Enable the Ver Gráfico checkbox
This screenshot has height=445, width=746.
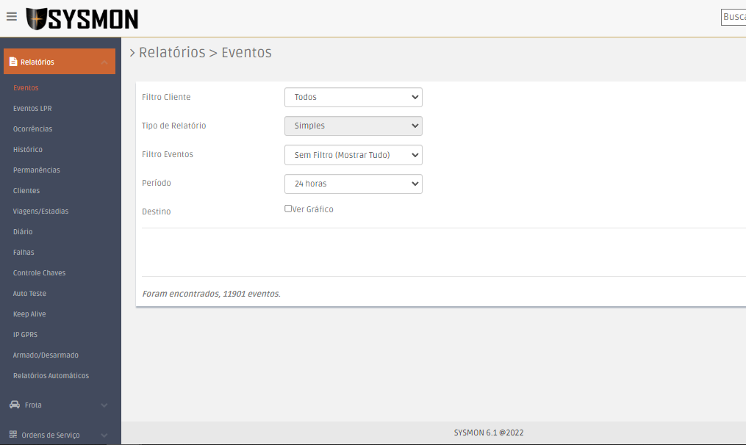click(288, 209)
